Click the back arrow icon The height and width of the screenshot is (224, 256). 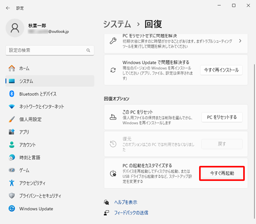click(8, 8)
